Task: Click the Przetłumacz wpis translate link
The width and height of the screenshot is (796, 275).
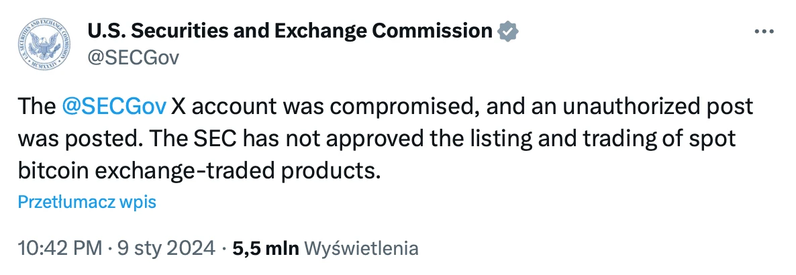Action: tap(87, 202)
